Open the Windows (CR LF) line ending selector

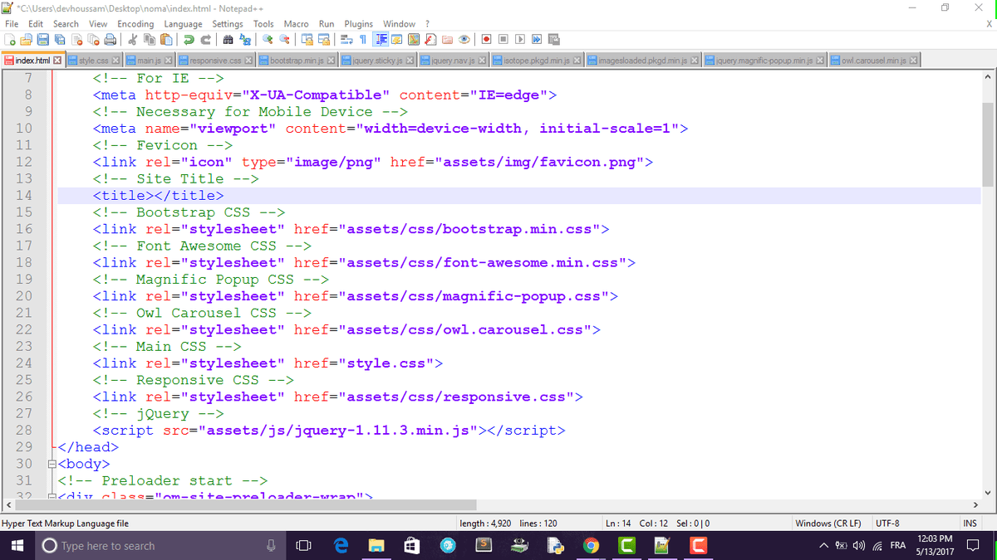[827, 523]
